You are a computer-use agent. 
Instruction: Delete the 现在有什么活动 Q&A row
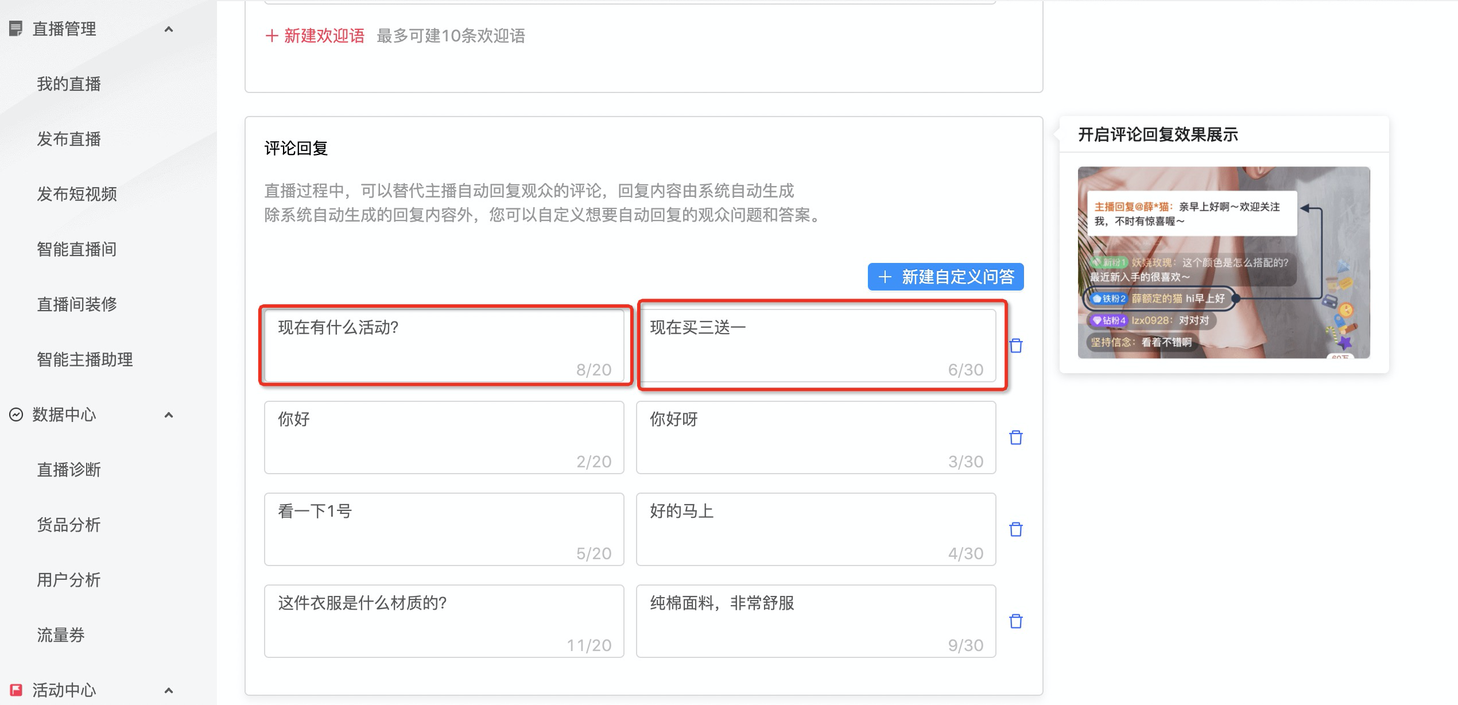click(1015, 346)
